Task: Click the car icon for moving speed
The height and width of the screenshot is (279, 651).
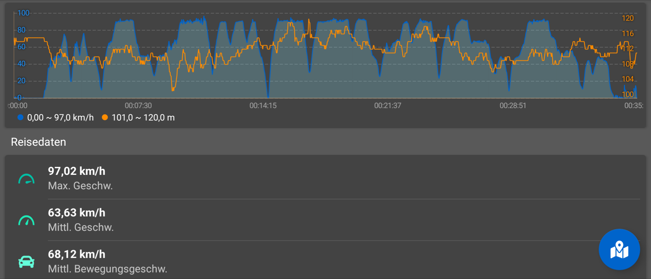Action: click(26, 262)
